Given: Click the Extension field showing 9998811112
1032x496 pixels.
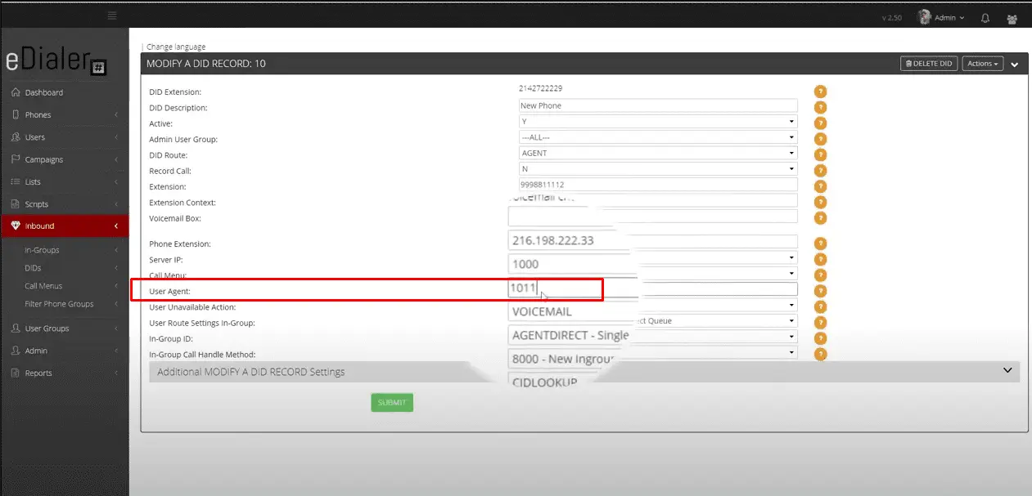Looking at the screenshot, I should pos(658,185).
